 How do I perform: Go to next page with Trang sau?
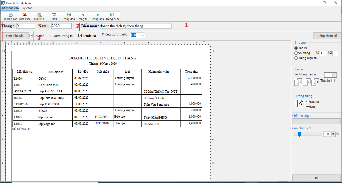click(98, 16)
